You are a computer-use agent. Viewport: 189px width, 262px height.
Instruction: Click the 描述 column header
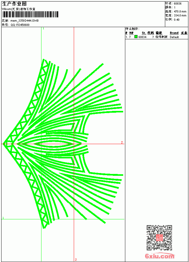coord(159,33)
